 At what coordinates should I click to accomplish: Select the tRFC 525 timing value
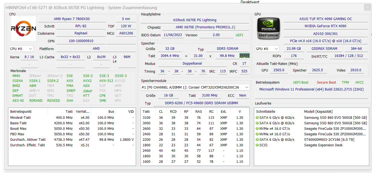click(244, 71)
